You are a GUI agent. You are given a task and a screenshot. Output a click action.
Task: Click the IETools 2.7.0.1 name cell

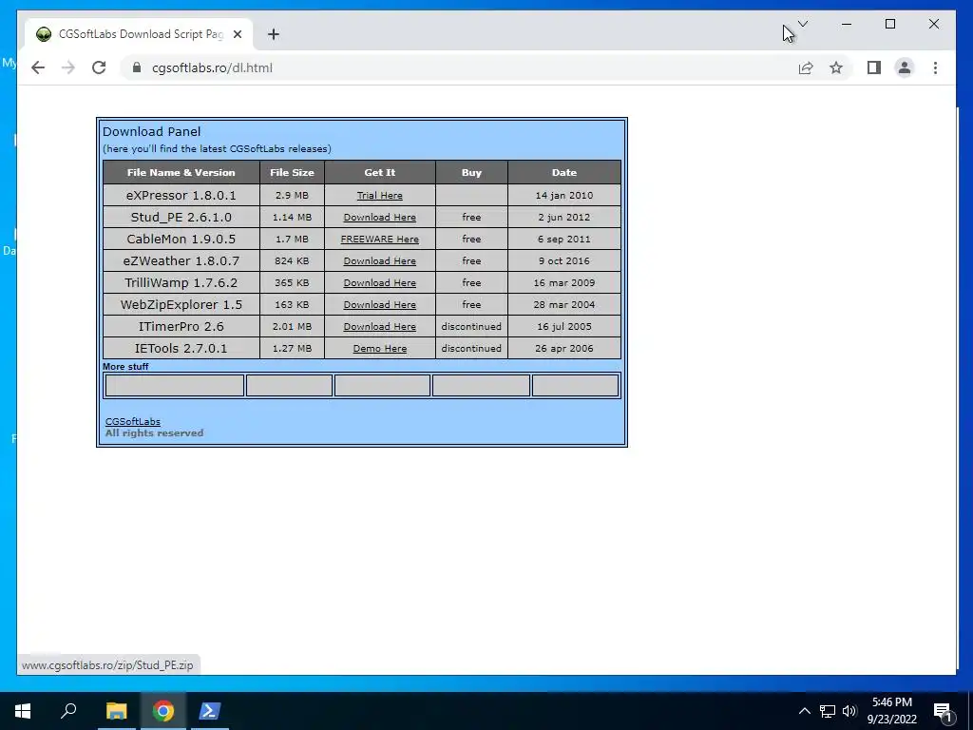pyautogui.click(x=181, y=348)
